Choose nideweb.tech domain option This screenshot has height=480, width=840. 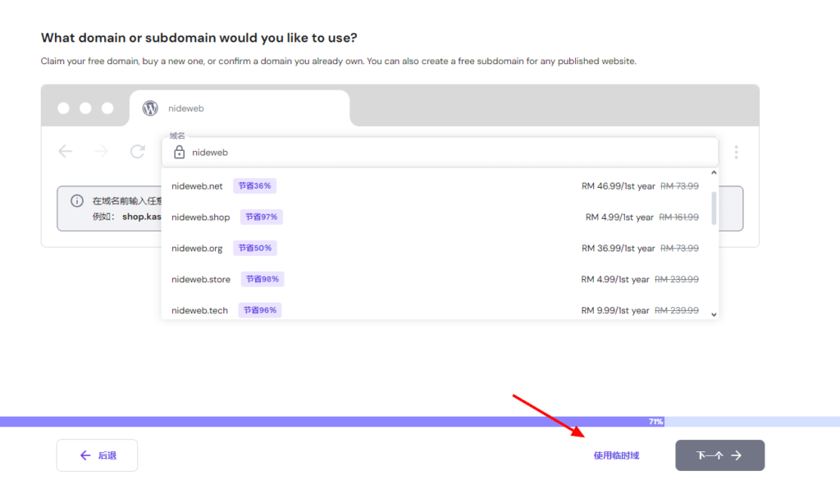coord(199,311)
